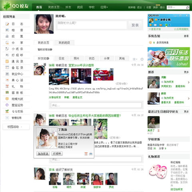Switch to the 其他 feed tab
The height and width of the screenshot is (192, 192).
[122, 59]
